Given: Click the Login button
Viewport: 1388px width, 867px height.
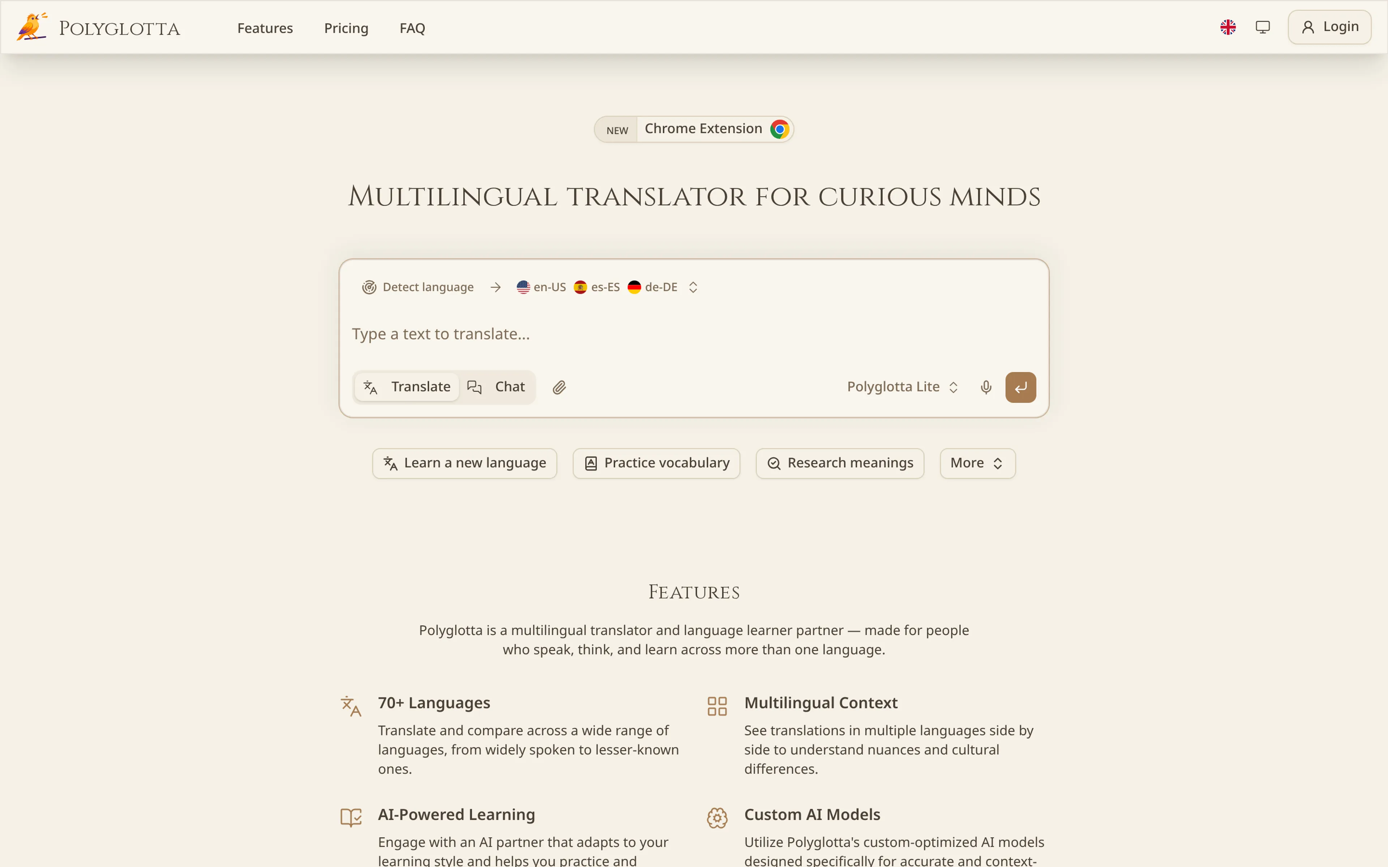Looking at the screenshot, I should [x=1329, y=27].
